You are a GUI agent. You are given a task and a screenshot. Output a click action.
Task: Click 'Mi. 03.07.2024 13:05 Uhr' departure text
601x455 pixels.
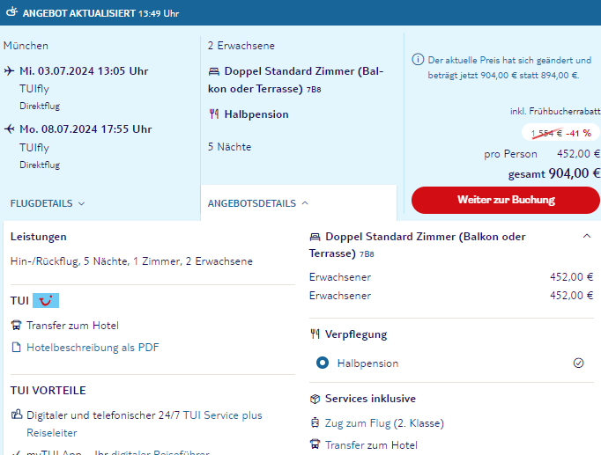[x=84, y=71]
